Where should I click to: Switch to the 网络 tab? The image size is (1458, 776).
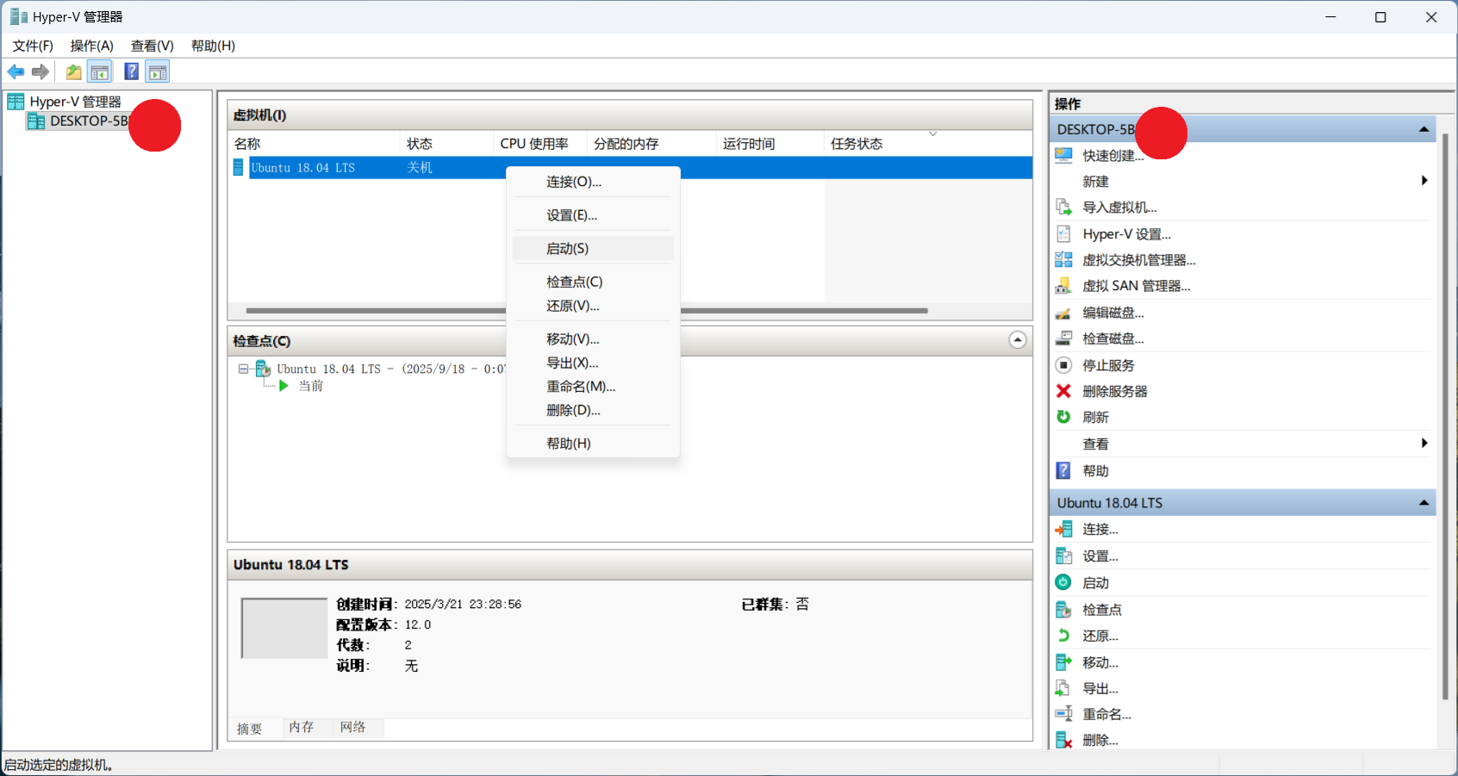pyautogui.click(x=353, y=728)
